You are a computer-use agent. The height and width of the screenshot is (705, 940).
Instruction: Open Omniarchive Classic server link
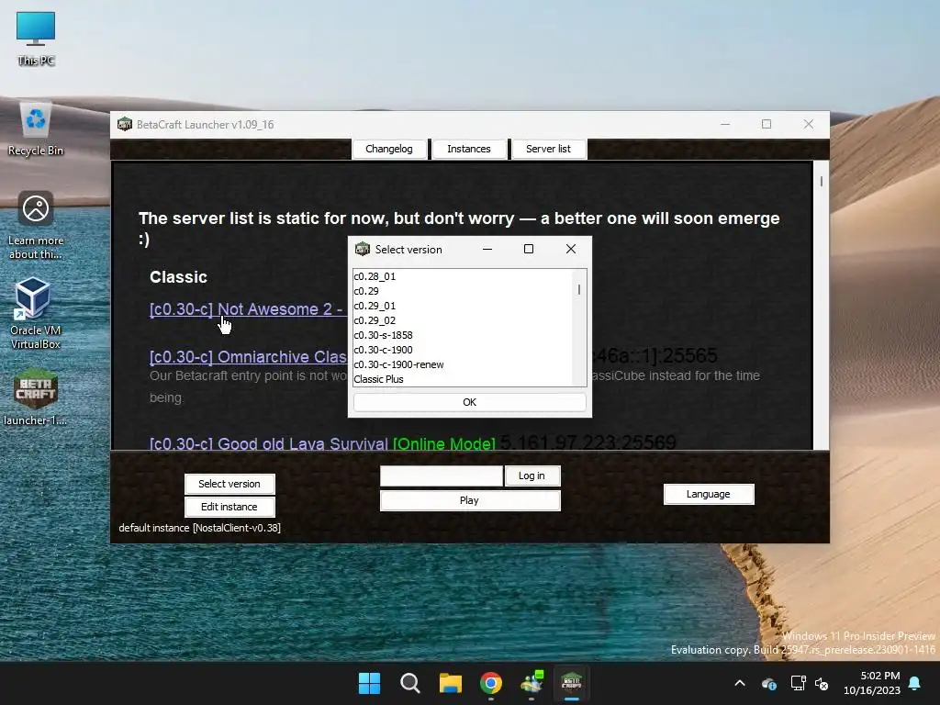point(248,357)
